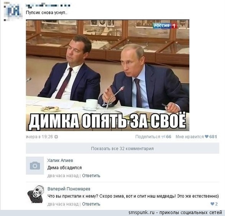Click heart icon on Валерий Пономарев's comment
Screen dimensions: 225x216
212,204
